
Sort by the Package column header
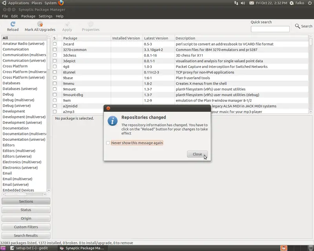86,38
